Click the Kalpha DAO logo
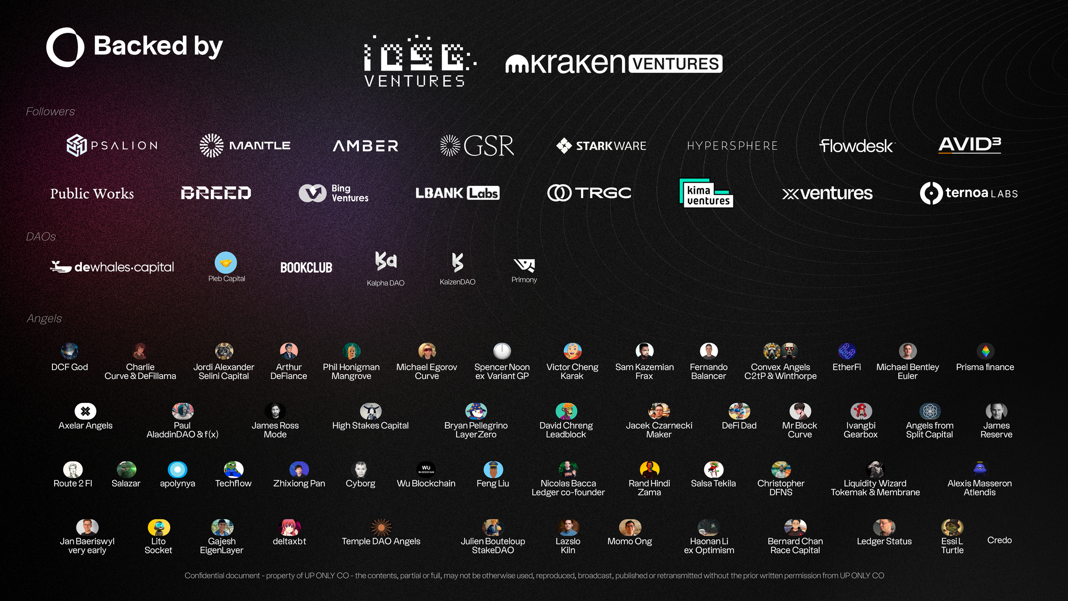 (386, 262)
